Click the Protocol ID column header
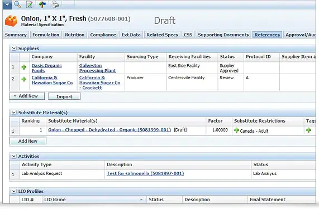319x209 pixels. (261, 57)
